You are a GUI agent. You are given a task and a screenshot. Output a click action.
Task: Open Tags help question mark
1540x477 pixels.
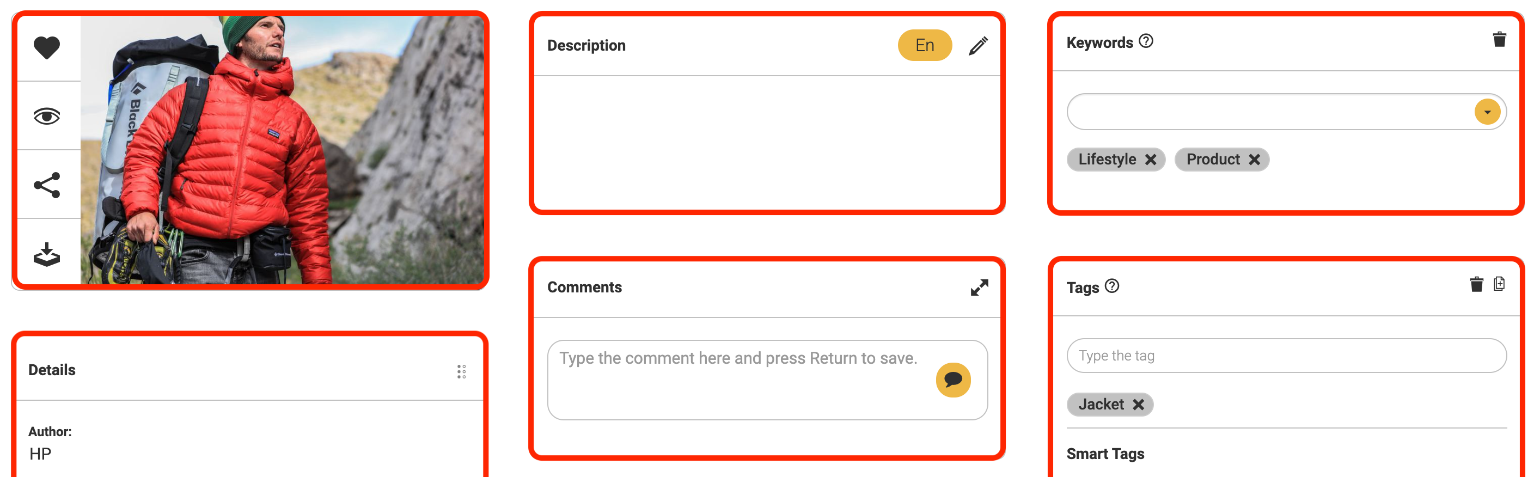point(1111,286)
